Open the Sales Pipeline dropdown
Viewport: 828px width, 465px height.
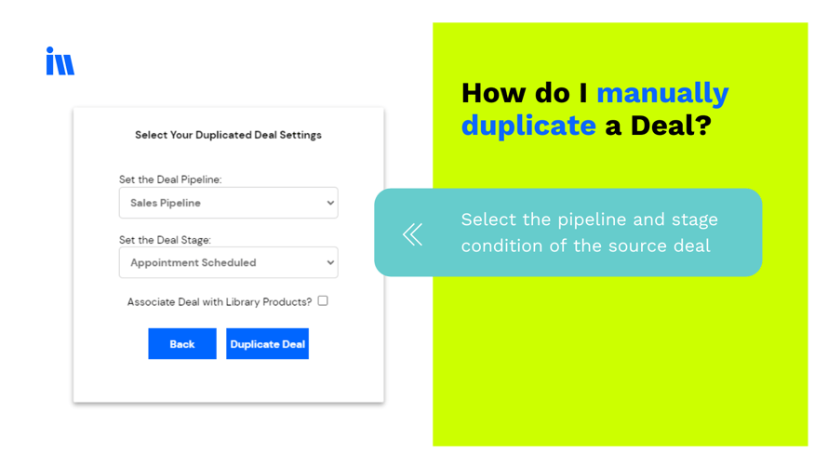(228, 203)
